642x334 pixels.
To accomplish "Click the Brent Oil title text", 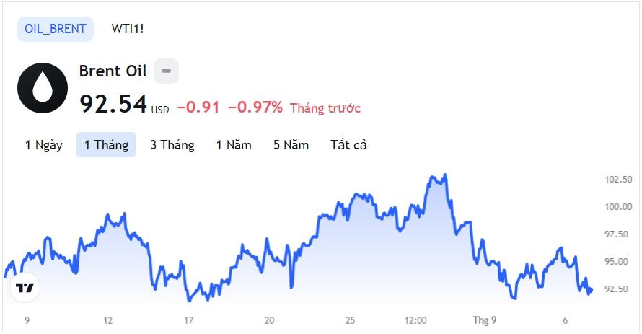I will (x=113, y=71).
